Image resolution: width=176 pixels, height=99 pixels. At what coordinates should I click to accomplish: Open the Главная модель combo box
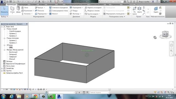click(x=99, y=92)
